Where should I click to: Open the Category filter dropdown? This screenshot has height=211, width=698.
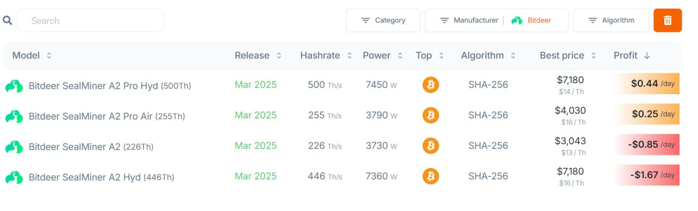click(x=383, y=21)
